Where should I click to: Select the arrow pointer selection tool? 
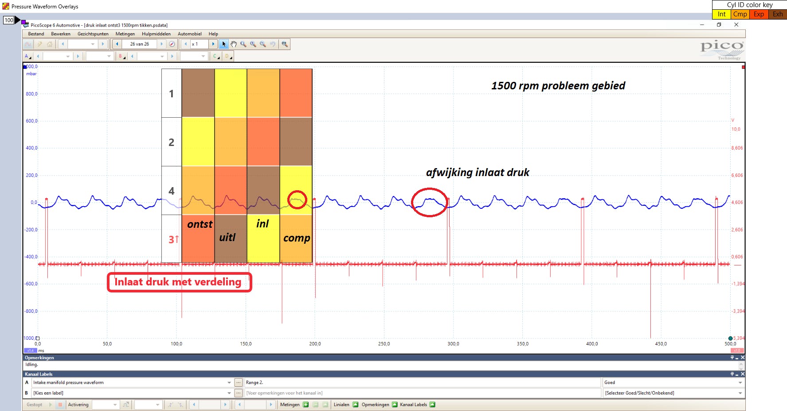click(224, 44)
